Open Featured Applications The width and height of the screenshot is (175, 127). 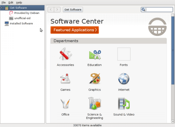[75, 30]
